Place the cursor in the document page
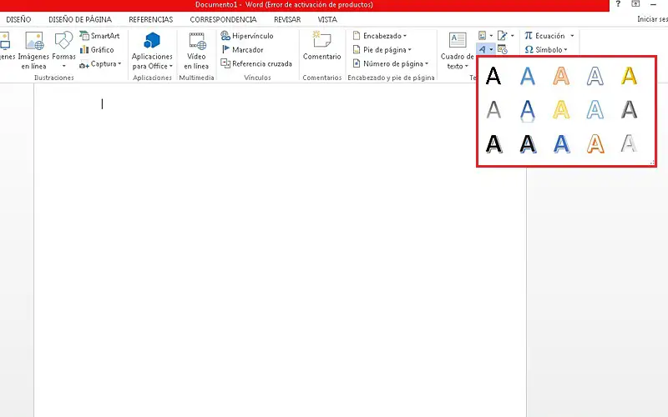This screenshot has width=668, height=417. [x=280, y=250]
